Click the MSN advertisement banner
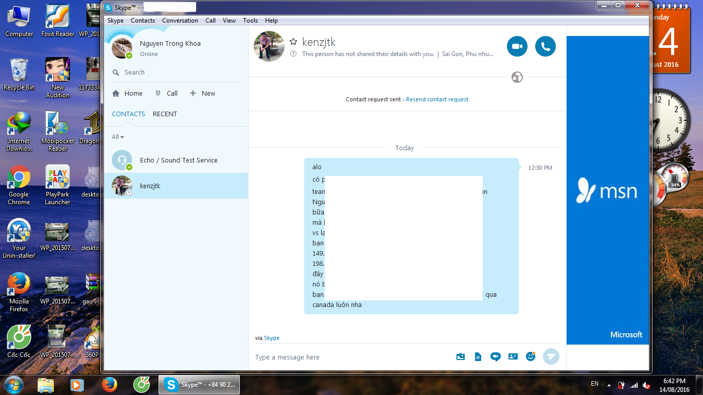The height and width of the screenshot is (395, 703). coord(608,190)
